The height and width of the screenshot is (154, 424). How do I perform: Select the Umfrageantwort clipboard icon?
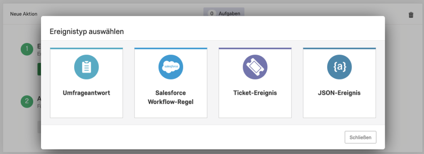87,67
